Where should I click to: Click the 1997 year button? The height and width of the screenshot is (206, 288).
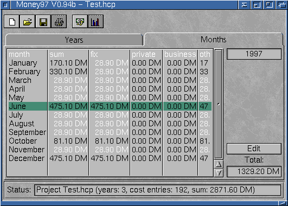tap(254, 54)
